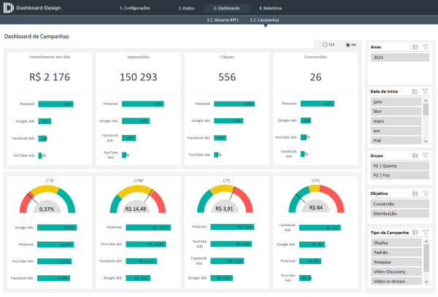Viewport: 438px width, 297px height.
Task: Clear the filter on the Anos slicer
Action: pos(425,47)
